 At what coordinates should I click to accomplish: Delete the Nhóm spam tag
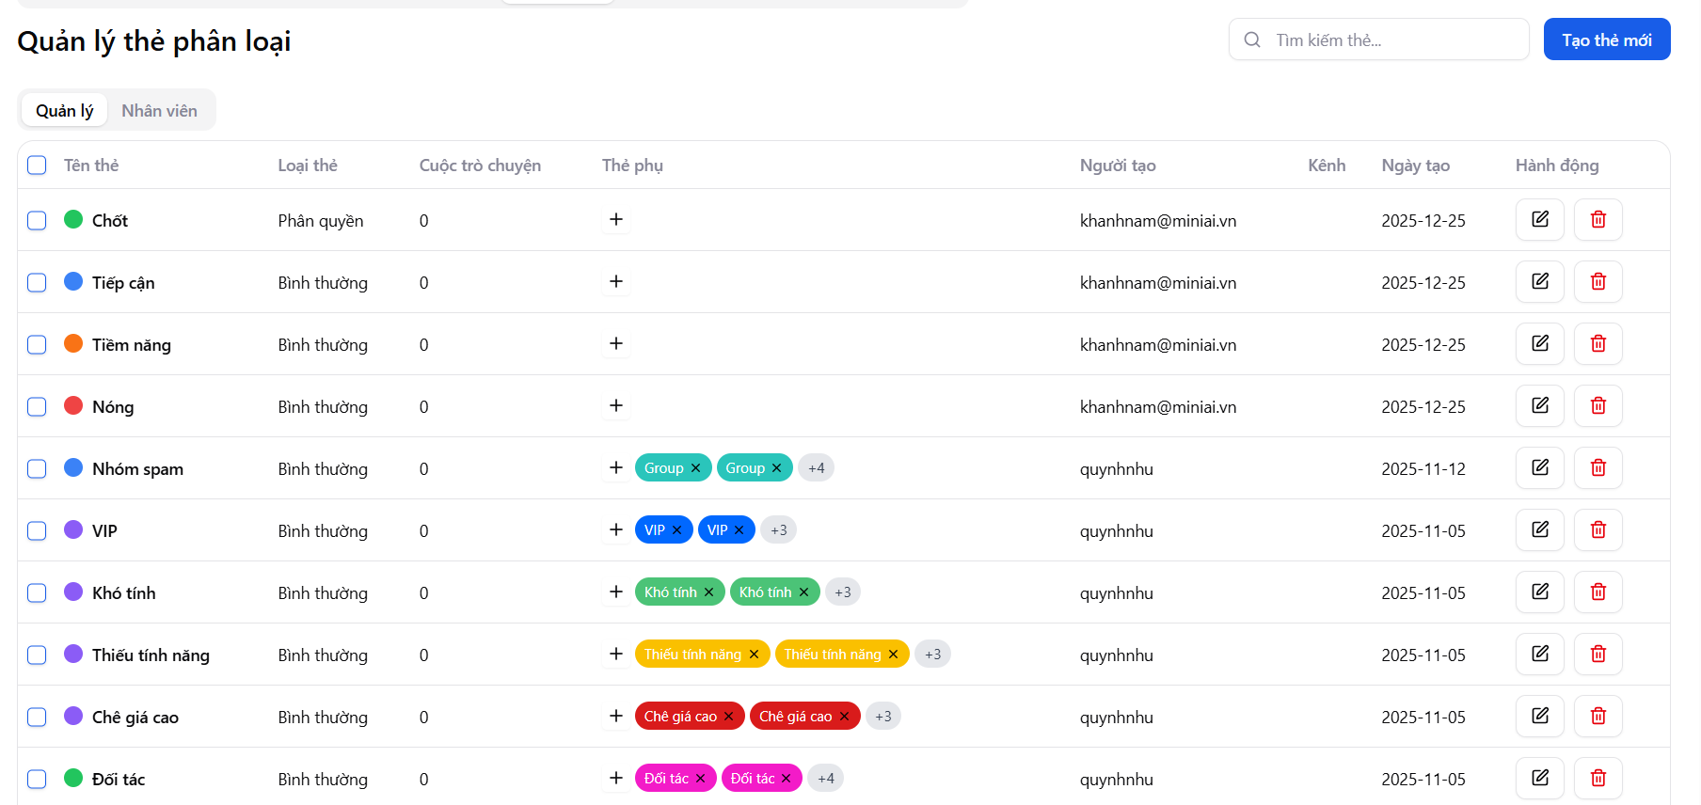pyautogui.click(x=1598, y=468)
